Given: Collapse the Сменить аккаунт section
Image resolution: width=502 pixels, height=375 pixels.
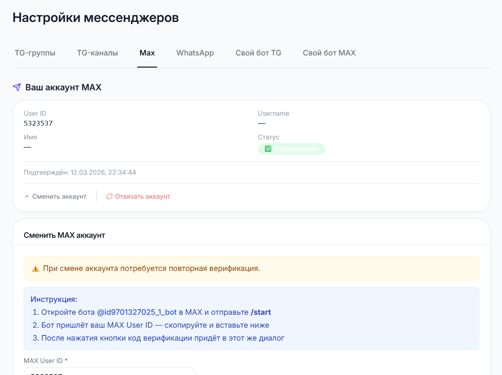Looking at the screenshot, I should (x=55, y=197).
